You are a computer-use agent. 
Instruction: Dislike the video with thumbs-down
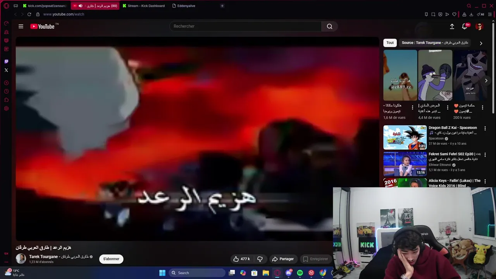pos(260,259)
